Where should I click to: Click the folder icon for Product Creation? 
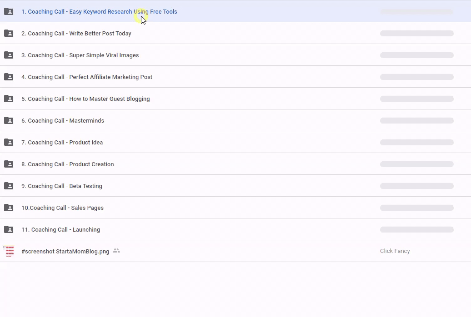9,164
